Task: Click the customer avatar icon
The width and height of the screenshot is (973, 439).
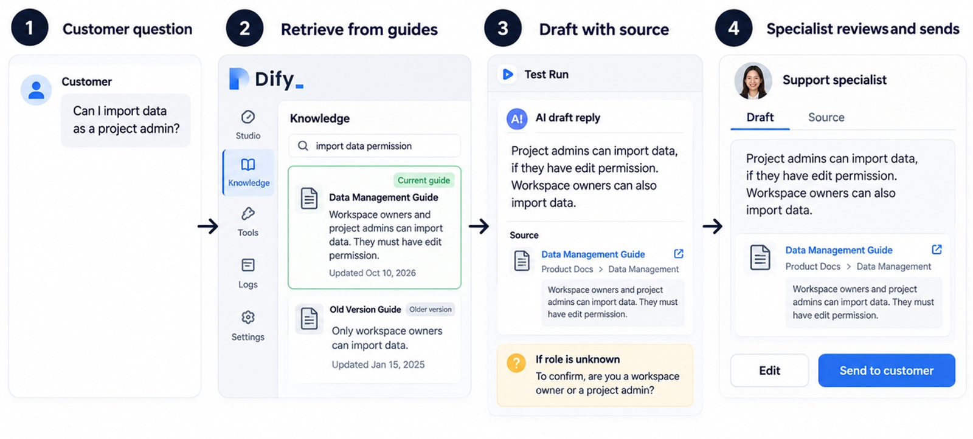Action: click(36, 90)
